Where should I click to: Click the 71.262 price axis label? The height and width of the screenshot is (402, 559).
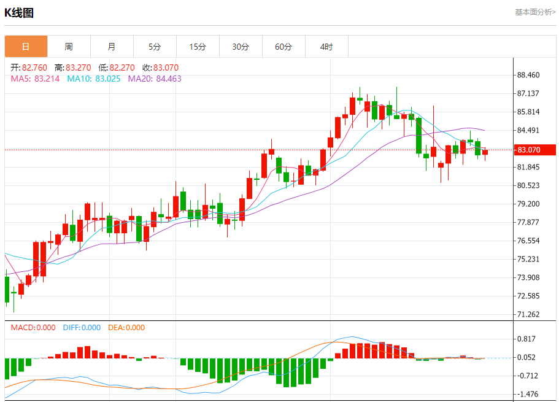[x=528, y=315]
